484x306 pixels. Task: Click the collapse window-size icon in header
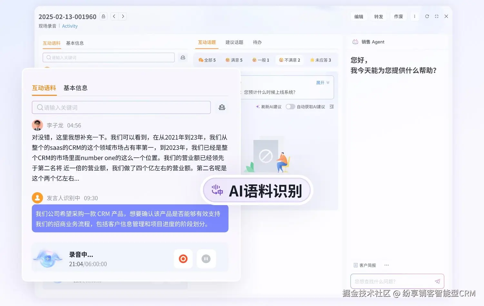[437, 16]
